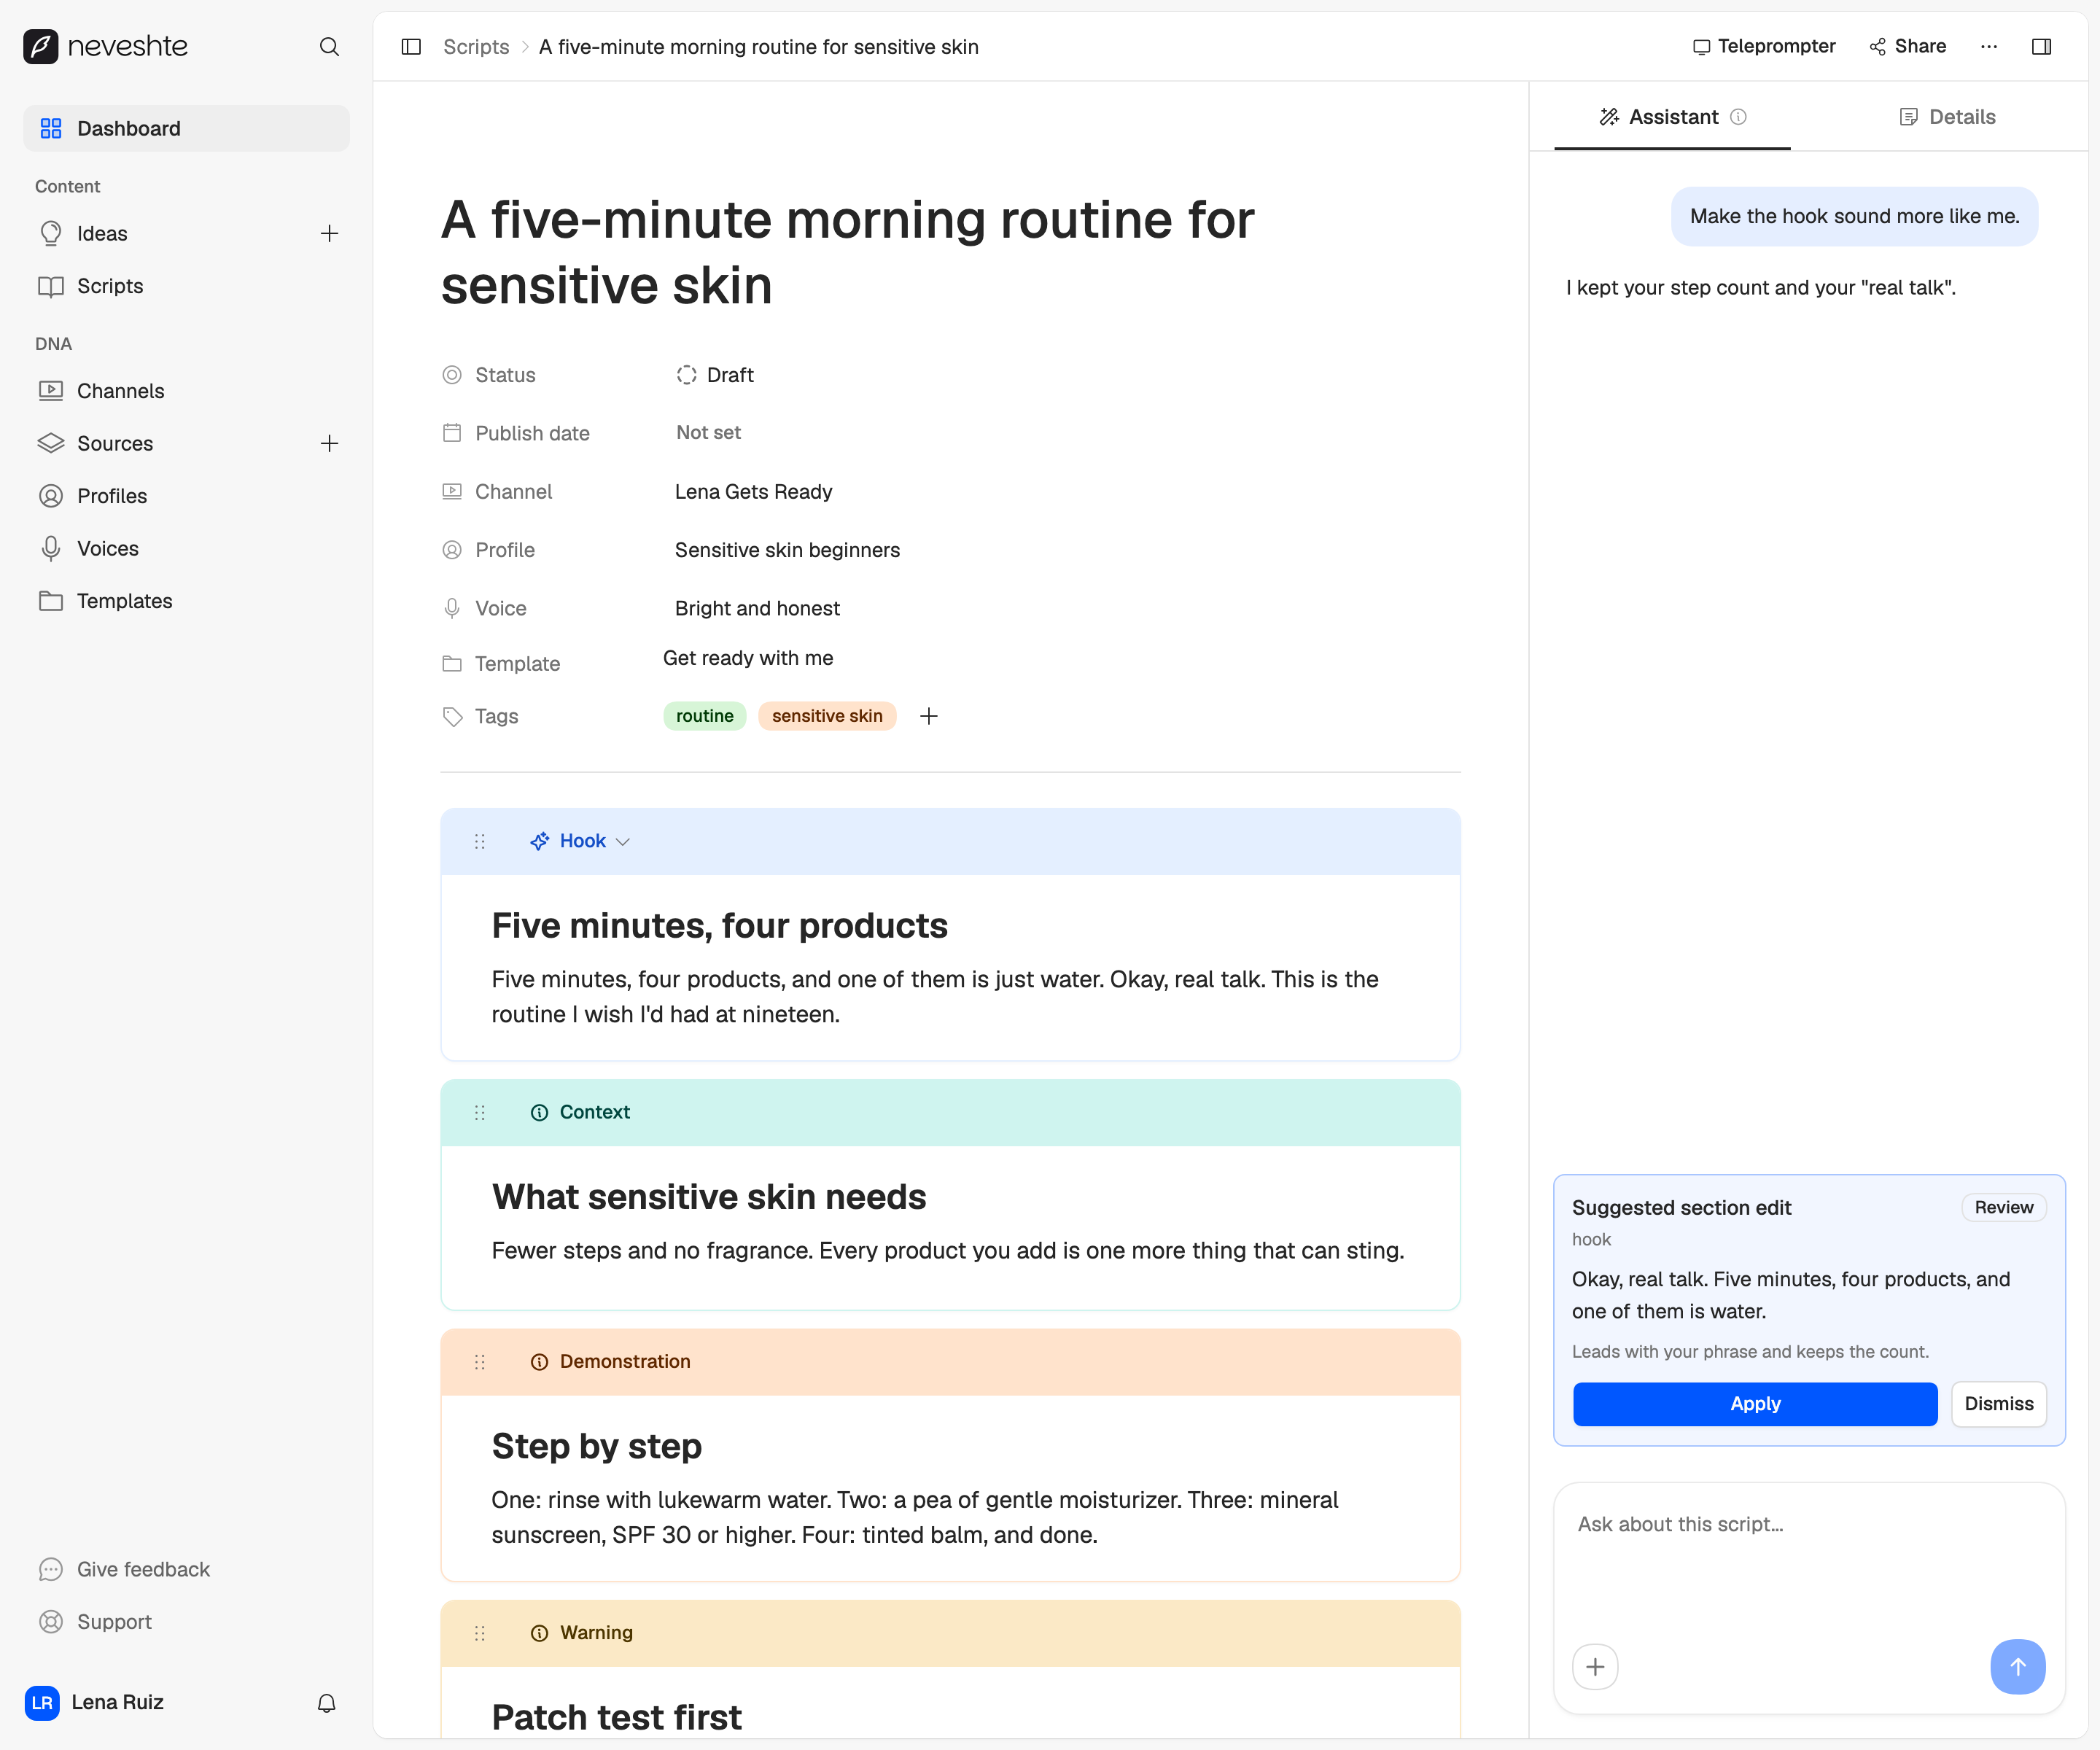
Task: Open search with the magnifier icon
Action: [329, 47]
